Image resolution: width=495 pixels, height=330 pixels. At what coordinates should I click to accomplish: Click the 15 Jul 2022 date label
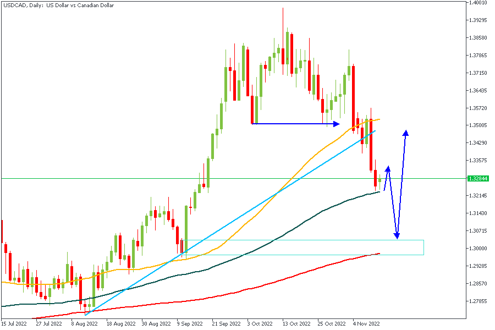[14, 324]
